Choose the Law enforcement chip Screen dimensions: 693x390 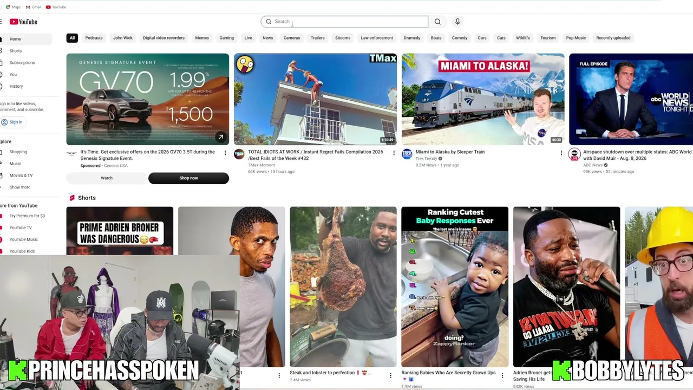tap(377, 38)
